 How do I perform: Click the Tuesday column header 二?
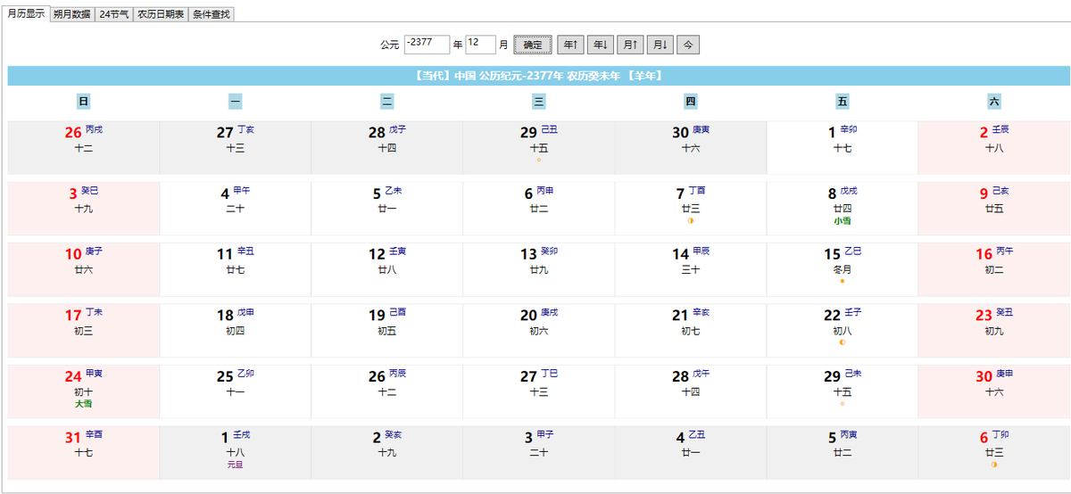386,102
